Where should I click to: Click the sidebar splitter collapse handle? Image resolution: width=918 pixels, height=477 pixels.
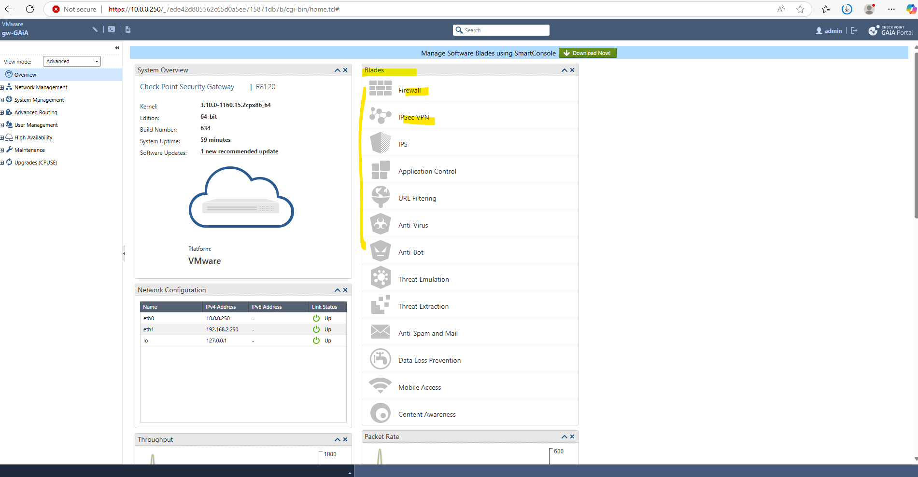pos(124,253)
